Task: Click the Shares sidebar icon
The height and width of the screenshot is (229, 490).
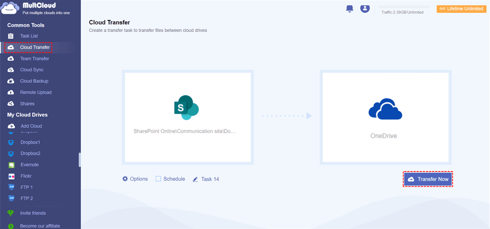Action: (11, 103)
